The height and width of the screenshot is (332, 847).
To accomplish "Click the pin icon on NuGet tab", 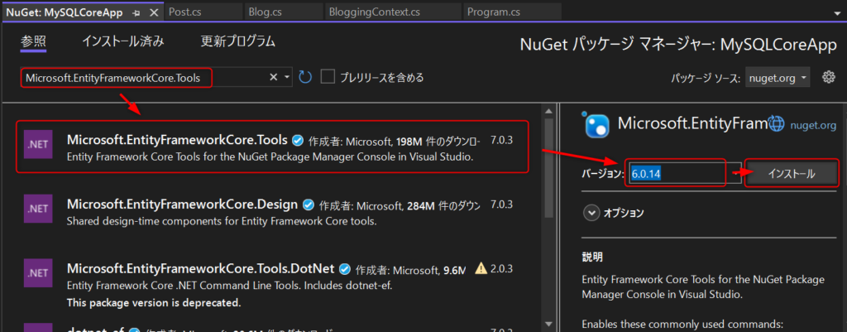I will coord(136,12).
